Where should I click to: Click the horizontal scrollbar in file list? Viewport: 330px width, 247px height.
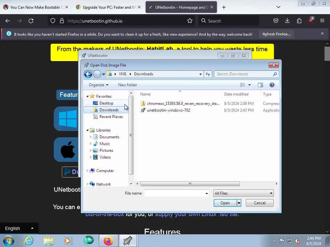click(190, 184)
